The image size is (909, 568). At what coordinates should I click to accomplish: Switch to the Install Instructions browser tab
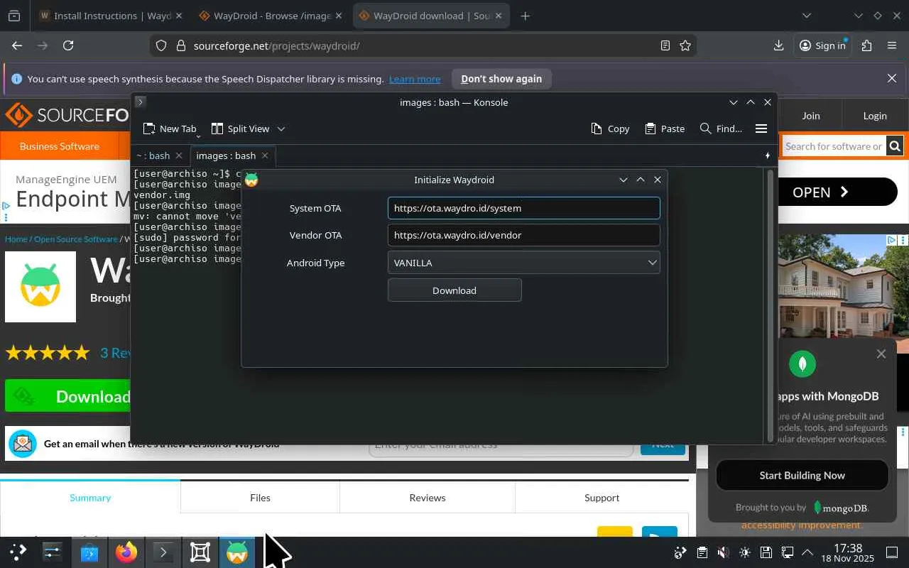click(112, 16)
